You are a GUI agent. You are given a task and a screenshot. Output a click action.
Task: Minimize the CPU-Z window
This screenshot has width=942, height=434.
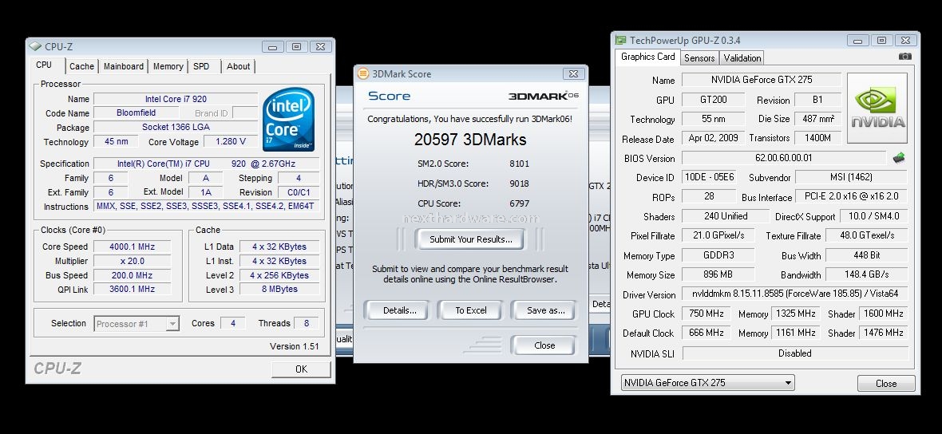[272, 46]
